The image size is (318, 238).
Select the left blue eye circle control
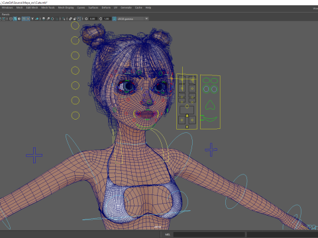pos(206,89)
